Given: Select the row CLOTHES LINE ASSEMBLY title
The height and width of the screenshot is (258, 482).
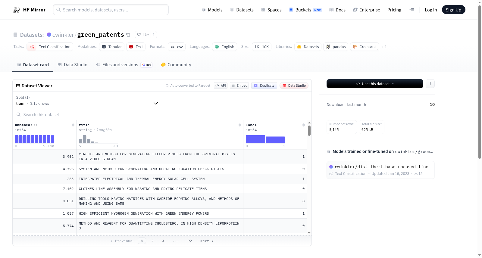Looking at the screenshot, I should [x=160, y=189].
